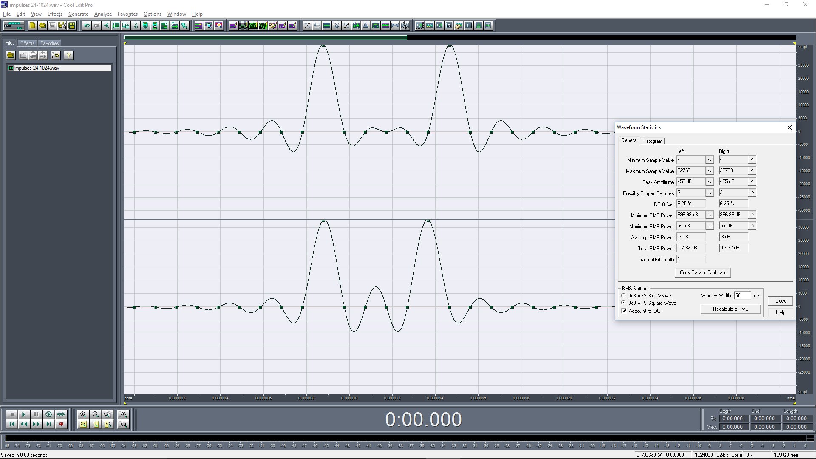Click the Rewind transport button
The image size is (816, 459).
pos(24,424)
